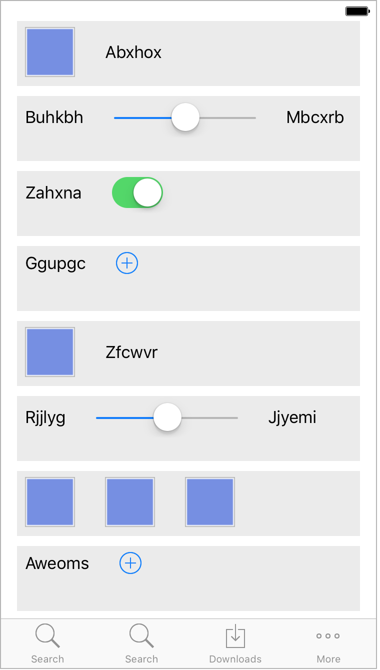The image size is (380, 670).
Task: Tap the plus icon next to Ggupgc
Action: [x=126, y=263]
